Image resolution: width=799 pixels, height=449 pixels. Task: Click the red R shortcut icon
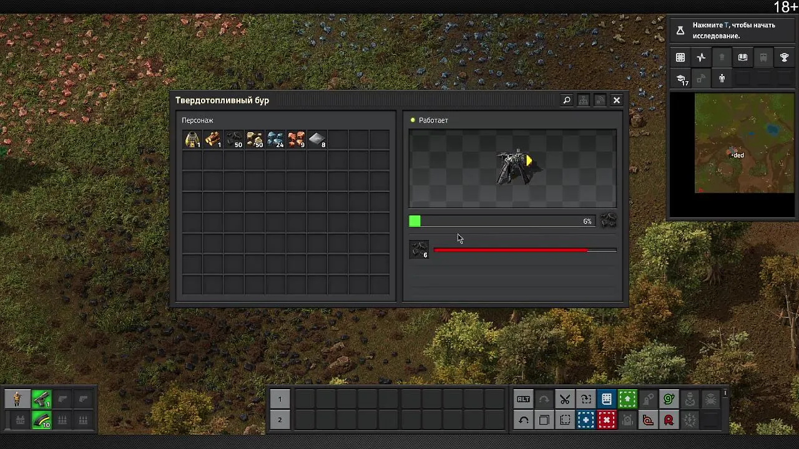pos(669,420)
